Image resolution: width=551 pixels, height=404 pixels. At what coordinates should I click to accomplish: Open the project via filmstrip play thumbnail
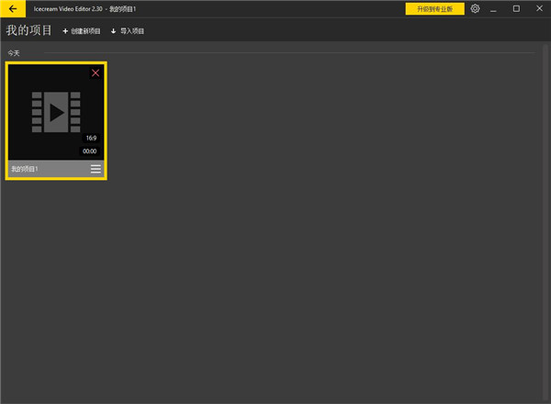(56, 112)
